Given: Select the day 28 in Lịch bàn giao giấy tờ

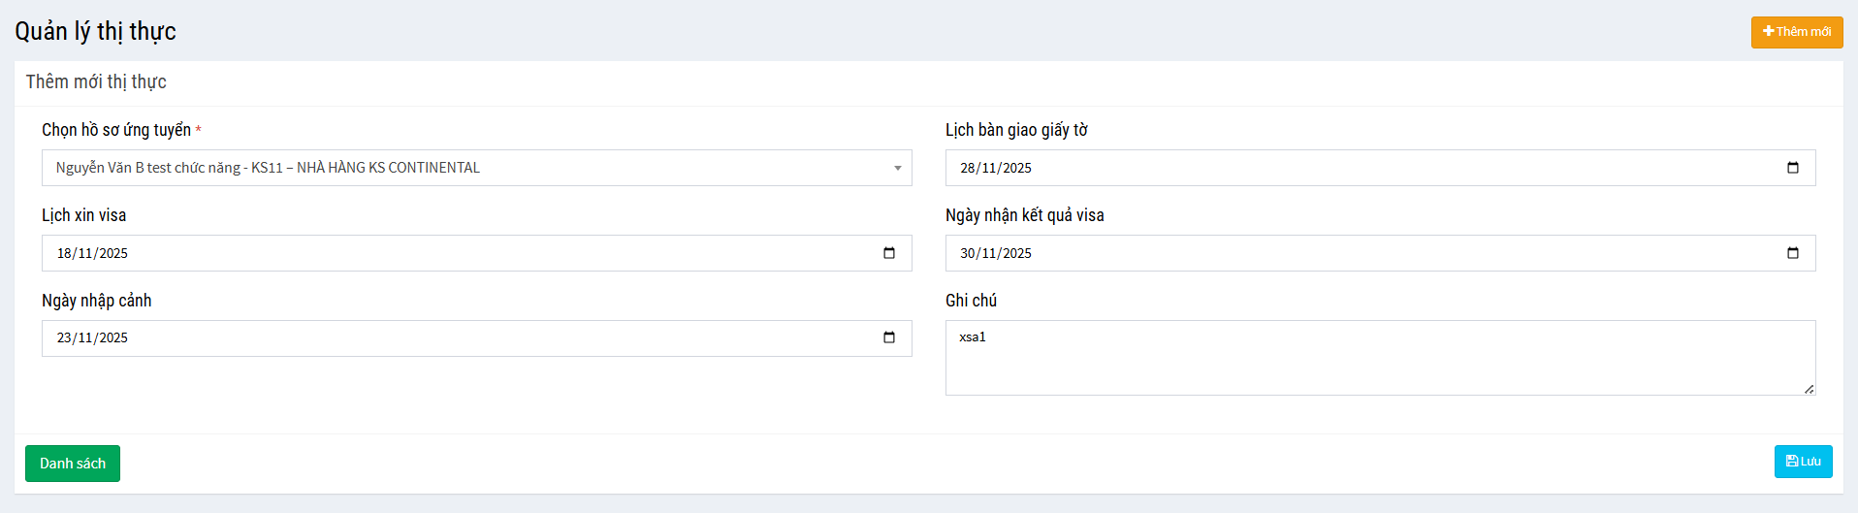Looking at the screenshot, I should coord(968,169).
